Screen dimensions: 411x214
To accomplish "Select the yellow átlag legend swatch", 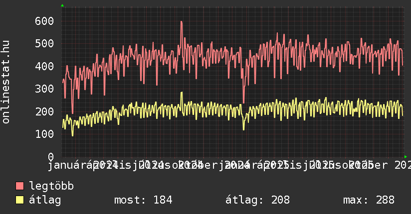I will coord(20,200).
